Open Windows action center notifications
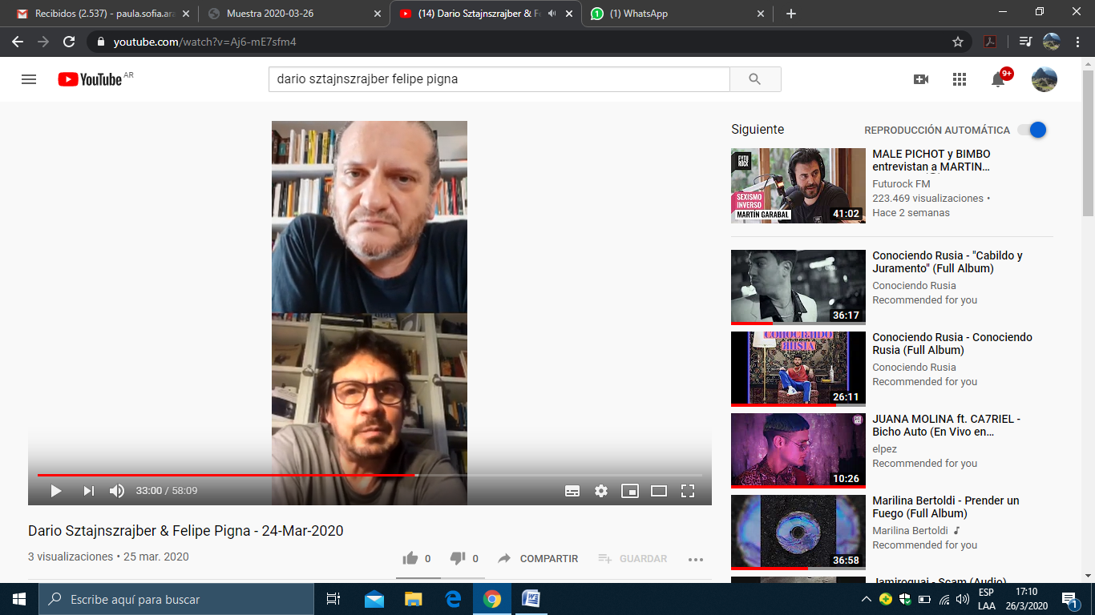The width and height of the screenshot is (1095, 615). tap(1069, 599)
